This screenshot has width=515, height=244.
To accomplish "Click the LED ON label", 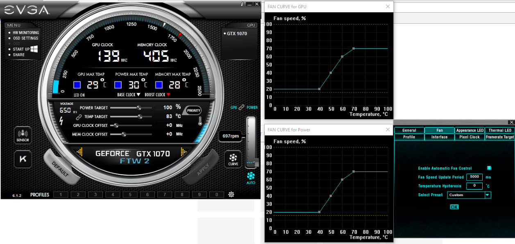I will 79,95.
